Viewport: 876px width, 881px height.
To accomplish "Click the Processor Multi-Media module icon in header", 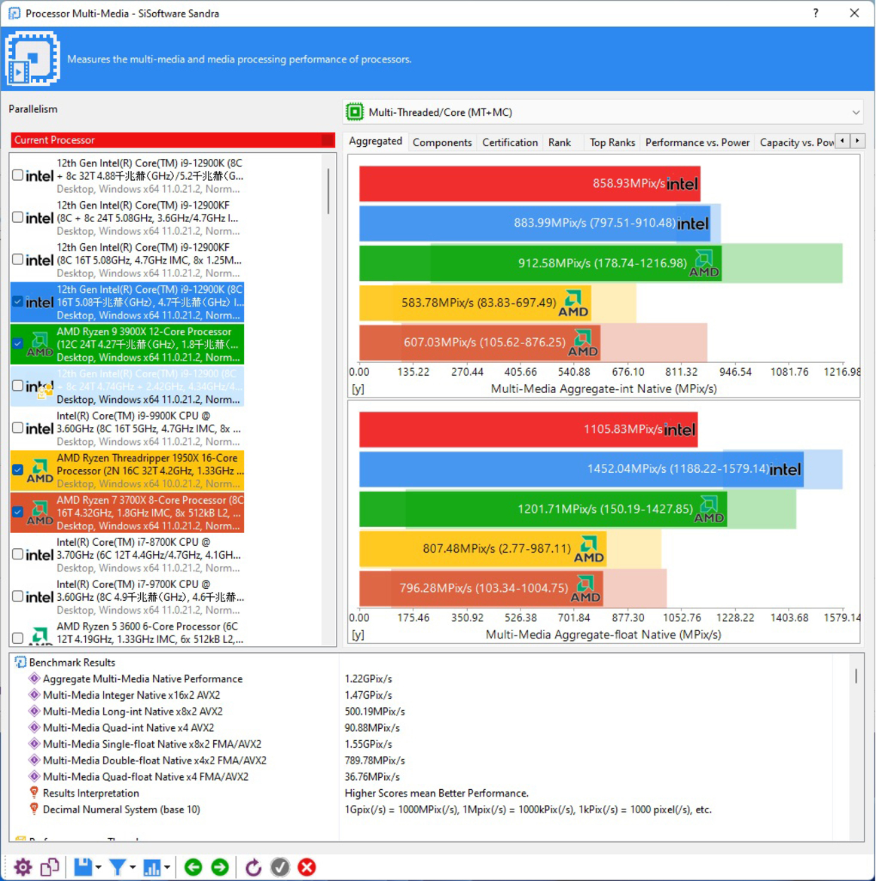I will 32,59.
